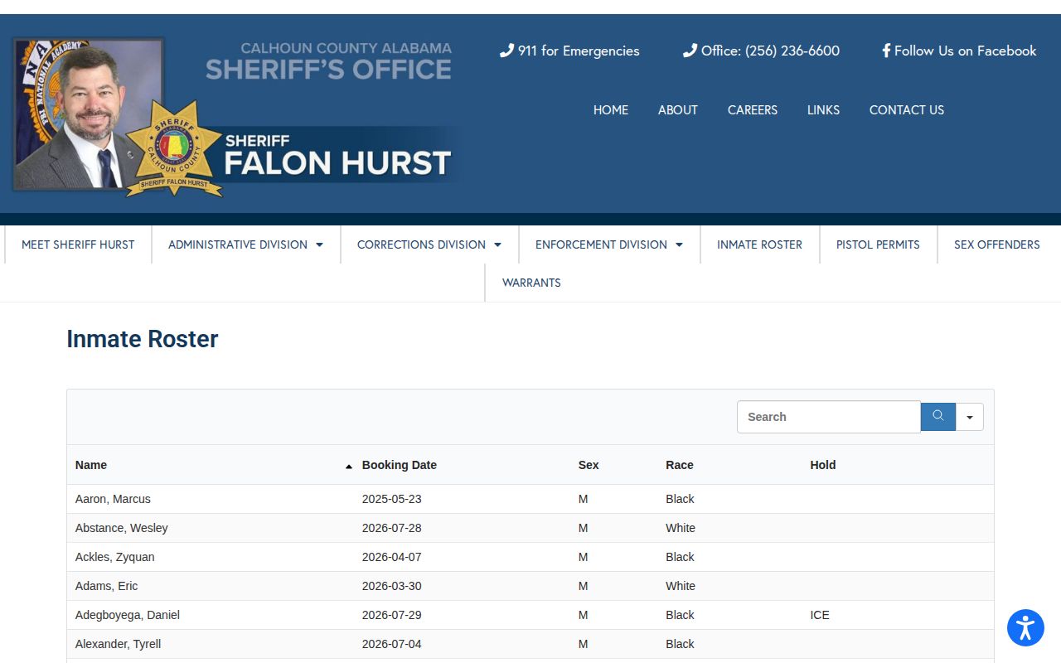This screenshot has height=663, width=1061.
Task: Expand the Corrections Division menu
Action: pos(429,244)
